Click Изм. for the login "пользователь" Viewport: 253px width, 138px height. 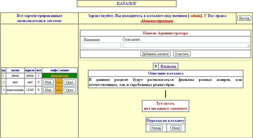click(48, 90)
